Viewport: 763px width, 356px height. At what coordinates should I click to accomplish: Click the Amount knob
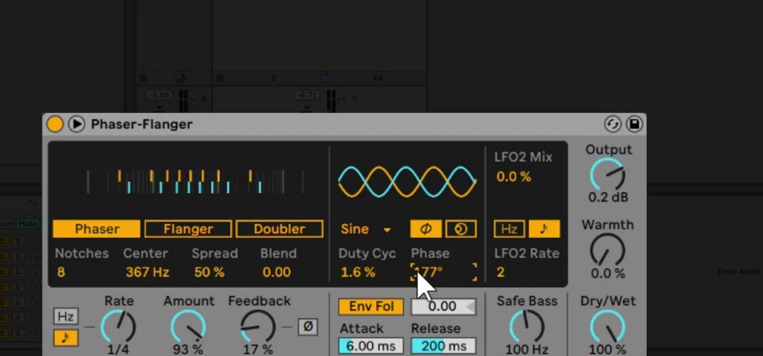188,327
